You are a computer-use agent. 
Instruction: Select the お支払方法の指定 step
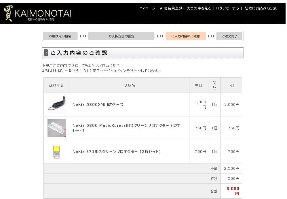pyautogui.click(x=121, y=36)
